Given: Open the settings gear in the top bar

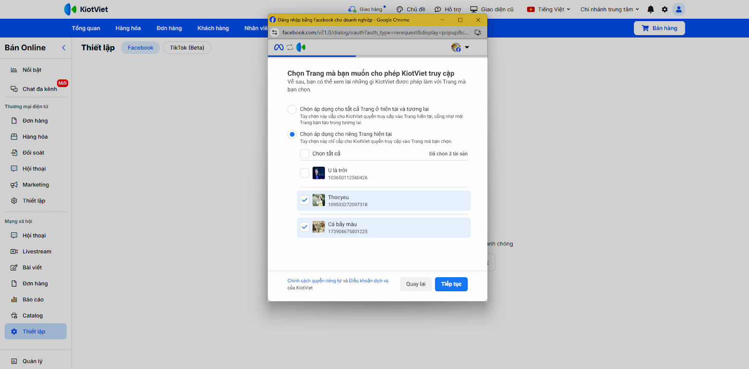Looking at the screenshot, I should 665,9.
